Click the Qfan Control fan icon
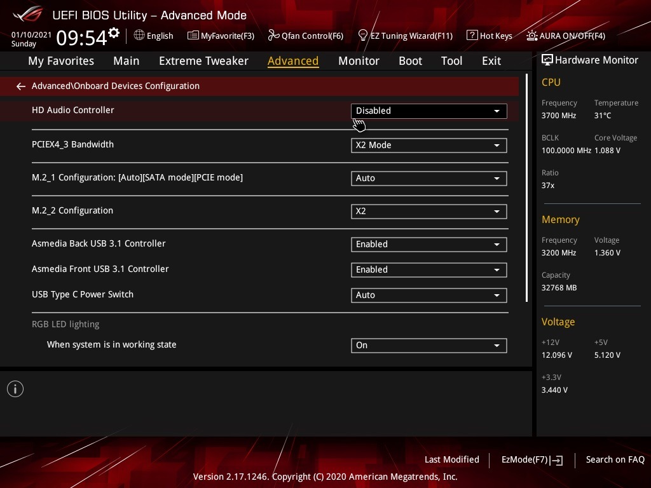The height and width of the screenshot is (488, 651). [273, 36]
